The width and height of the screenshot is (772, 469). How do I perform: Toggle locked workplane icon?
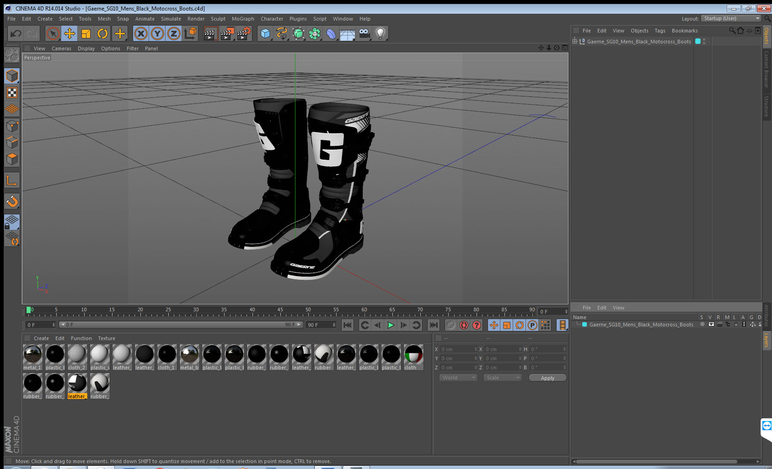[x=12, y=222]
